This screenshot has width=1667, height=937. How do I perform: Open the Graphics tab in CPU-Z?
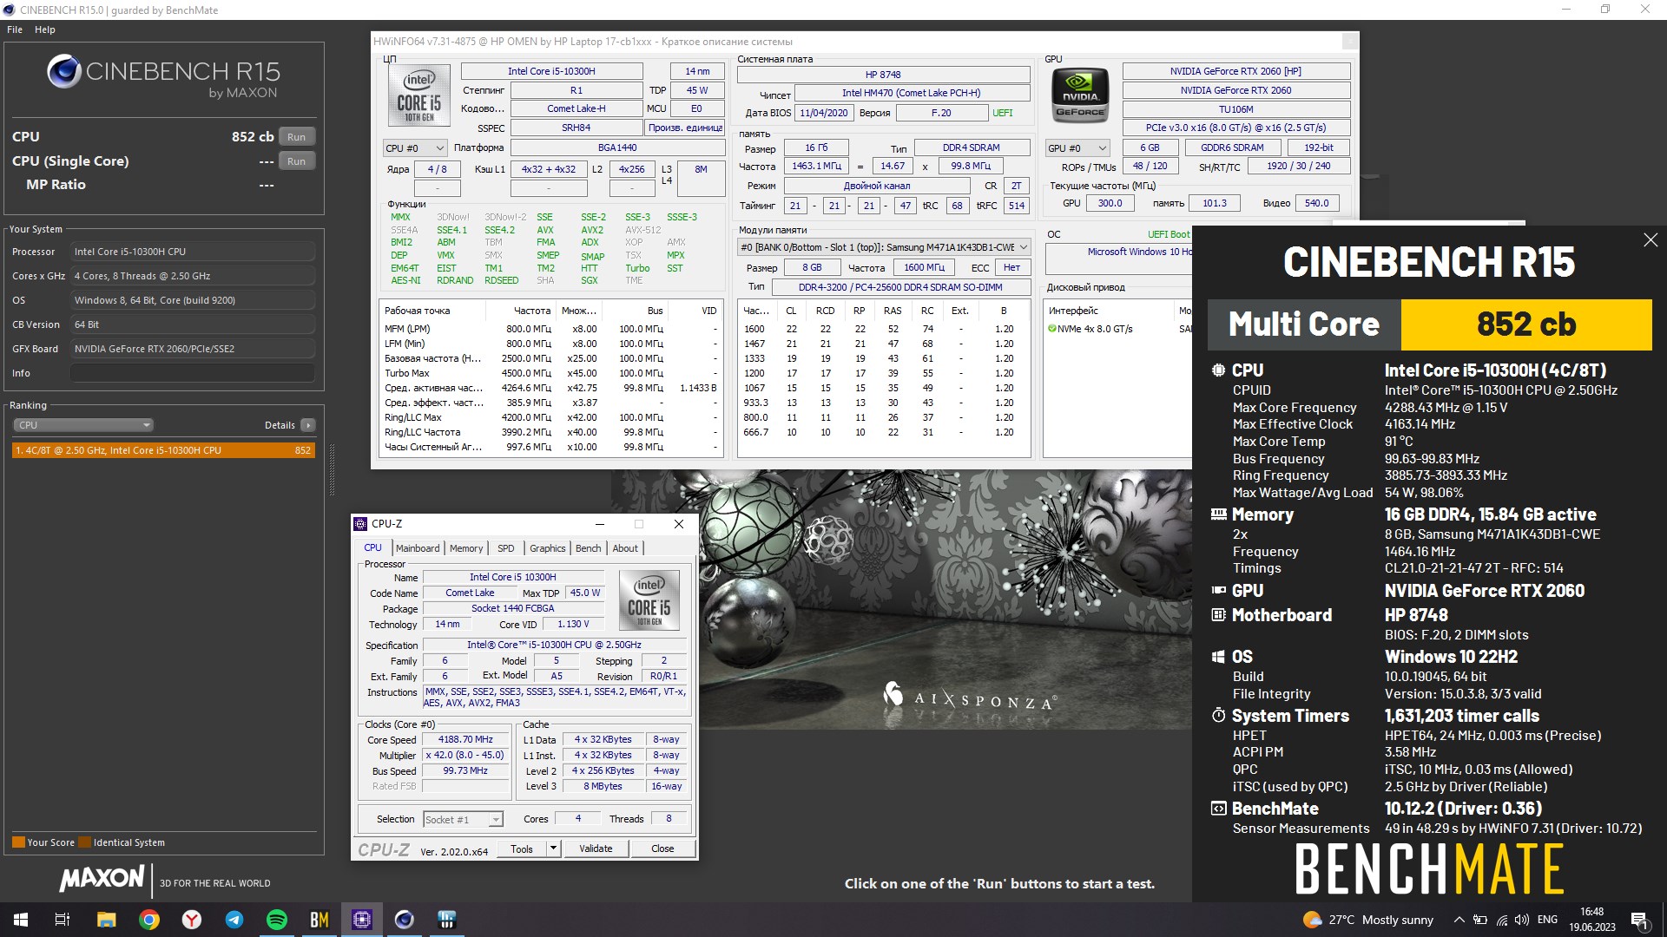(548, 548)
